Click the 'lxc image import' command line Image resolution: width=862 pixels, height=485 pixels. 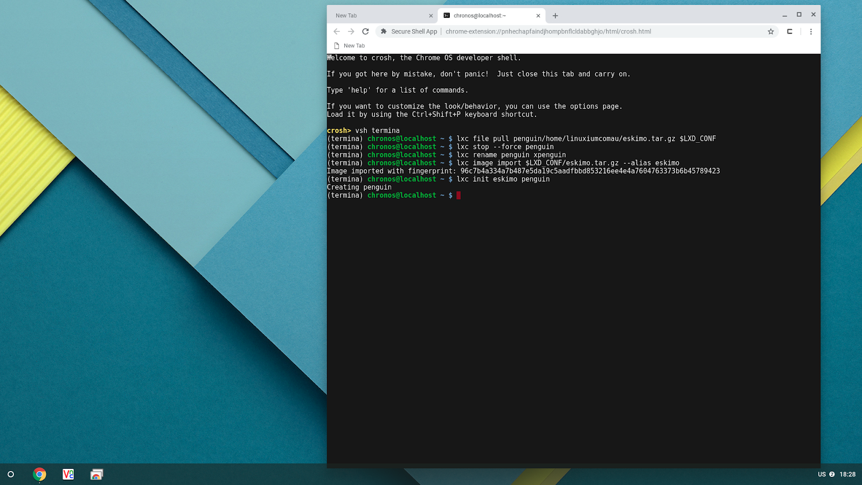(503, 163)
